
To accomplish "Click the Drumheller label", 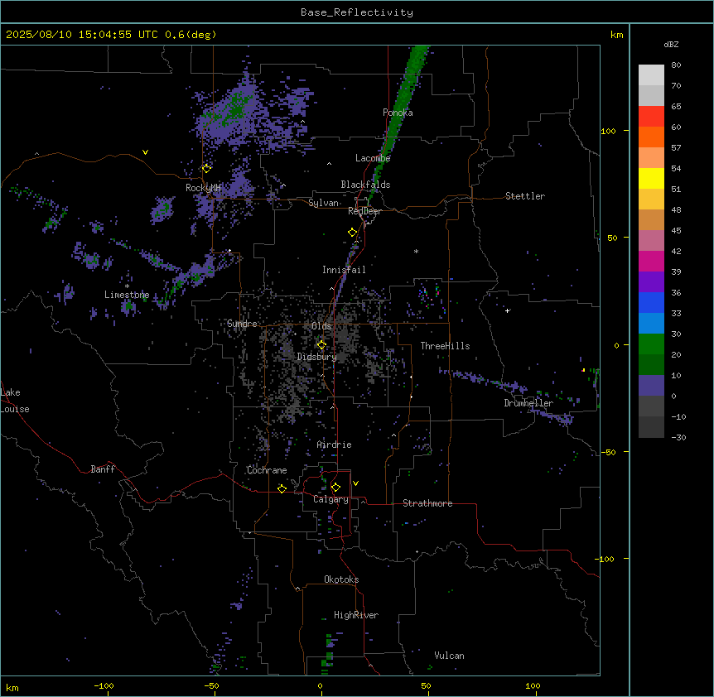I will pos(528,403).
